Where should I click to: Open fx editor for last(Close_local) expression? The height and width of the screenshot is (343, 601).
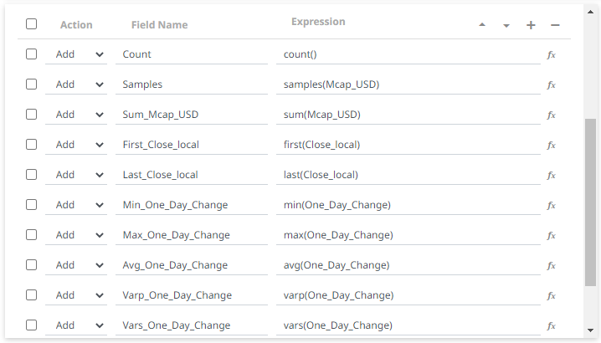coord(551,175)
